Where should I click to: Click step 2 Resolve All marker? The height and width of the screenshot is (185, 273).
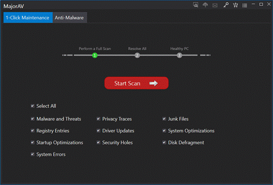point(137,56)
